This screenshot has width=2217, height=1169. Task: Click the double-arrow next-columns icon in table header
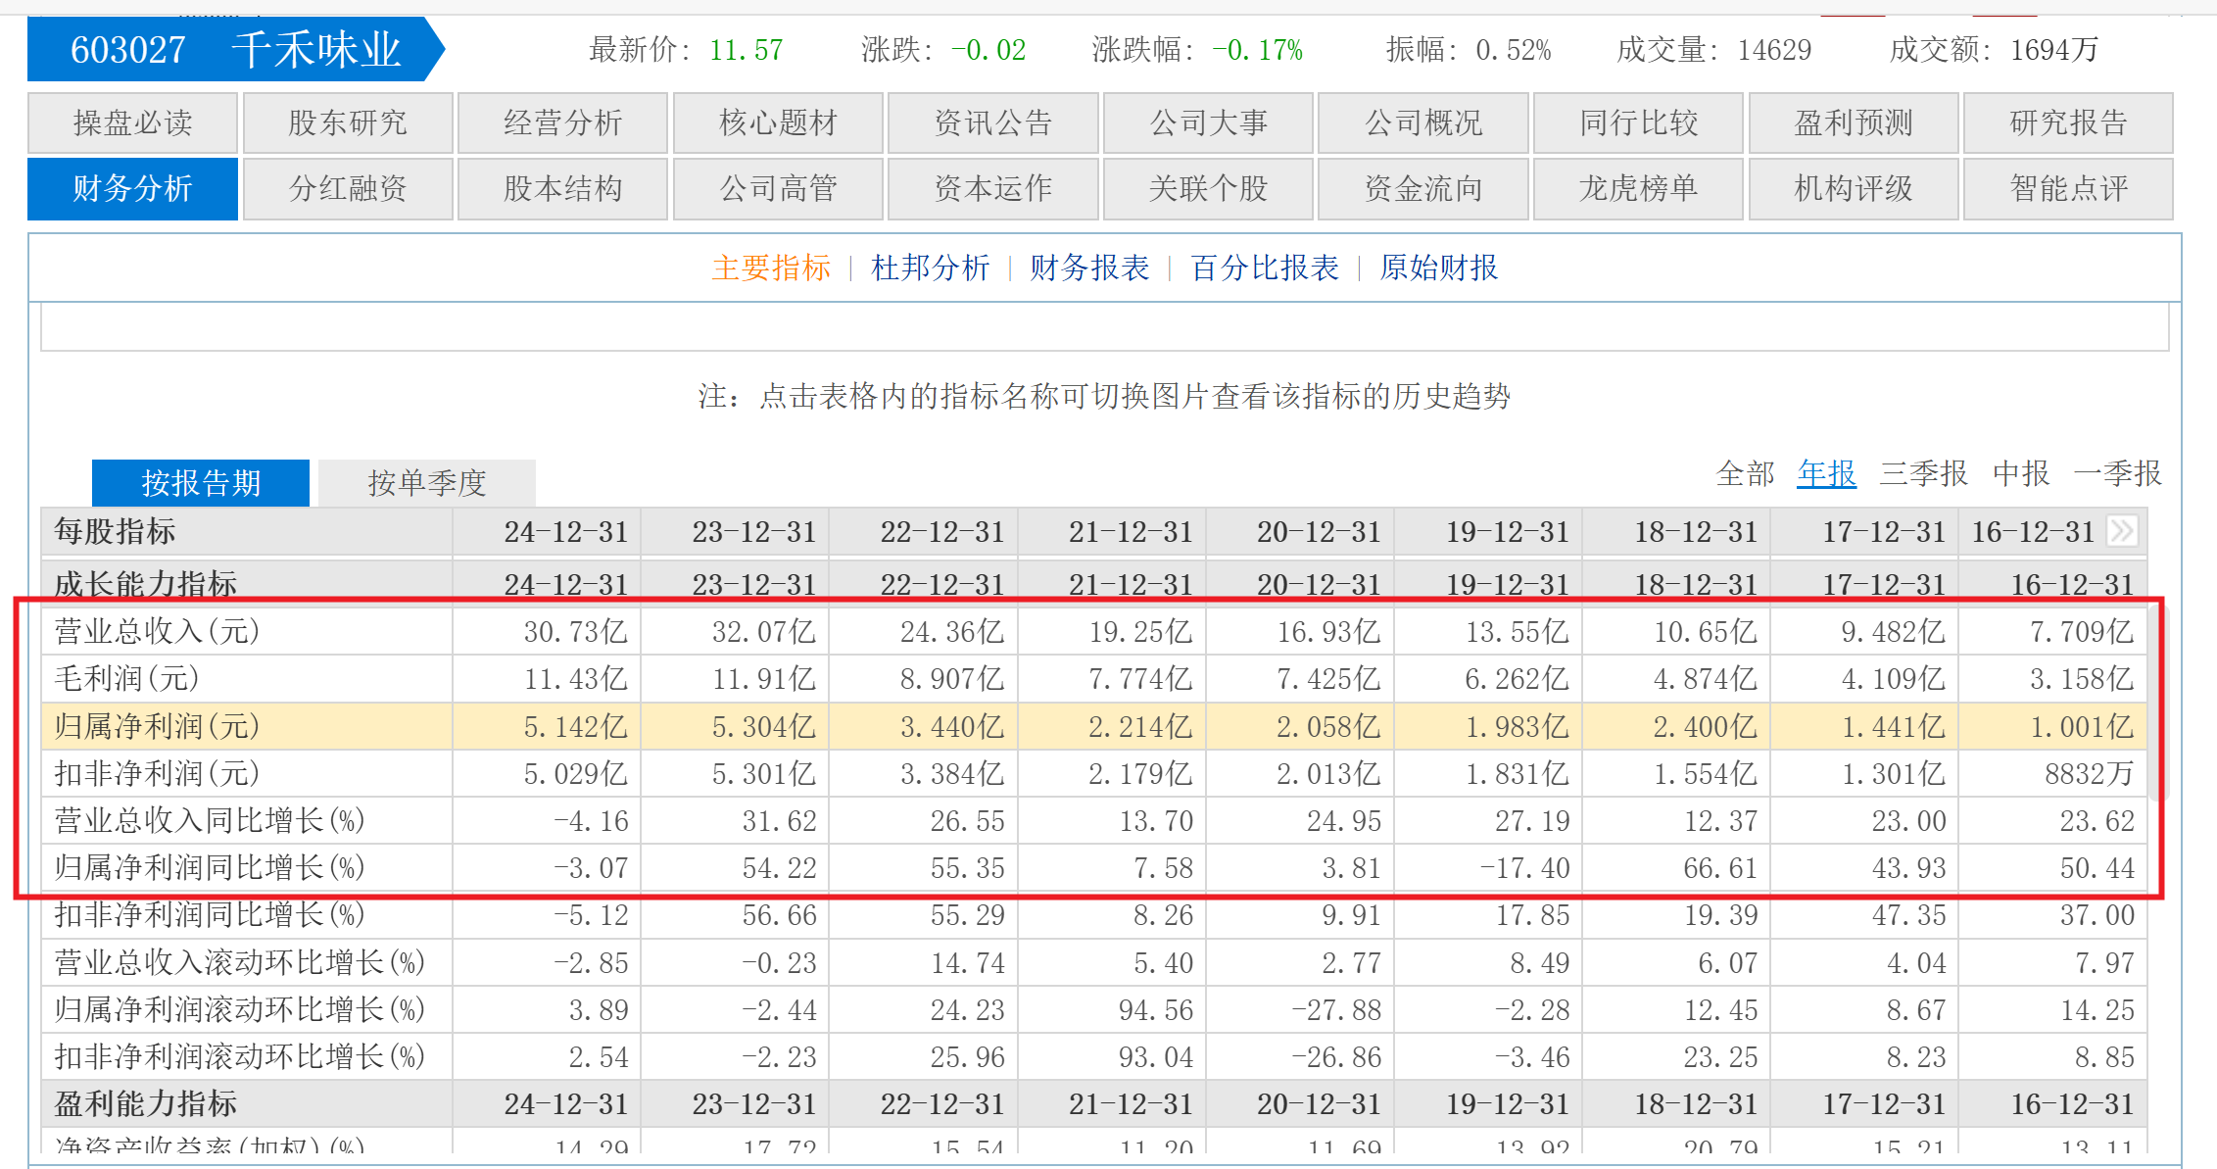click(x=2122, y=531)
